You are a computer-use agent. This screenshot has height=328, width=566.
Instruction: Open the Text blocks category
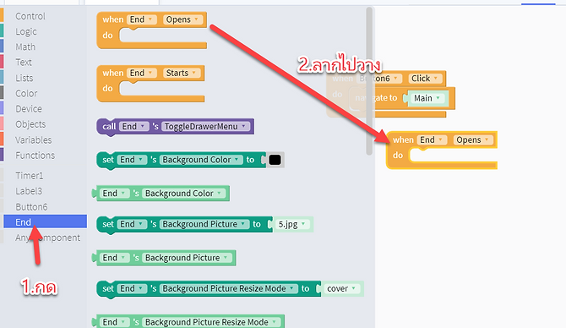24,63
